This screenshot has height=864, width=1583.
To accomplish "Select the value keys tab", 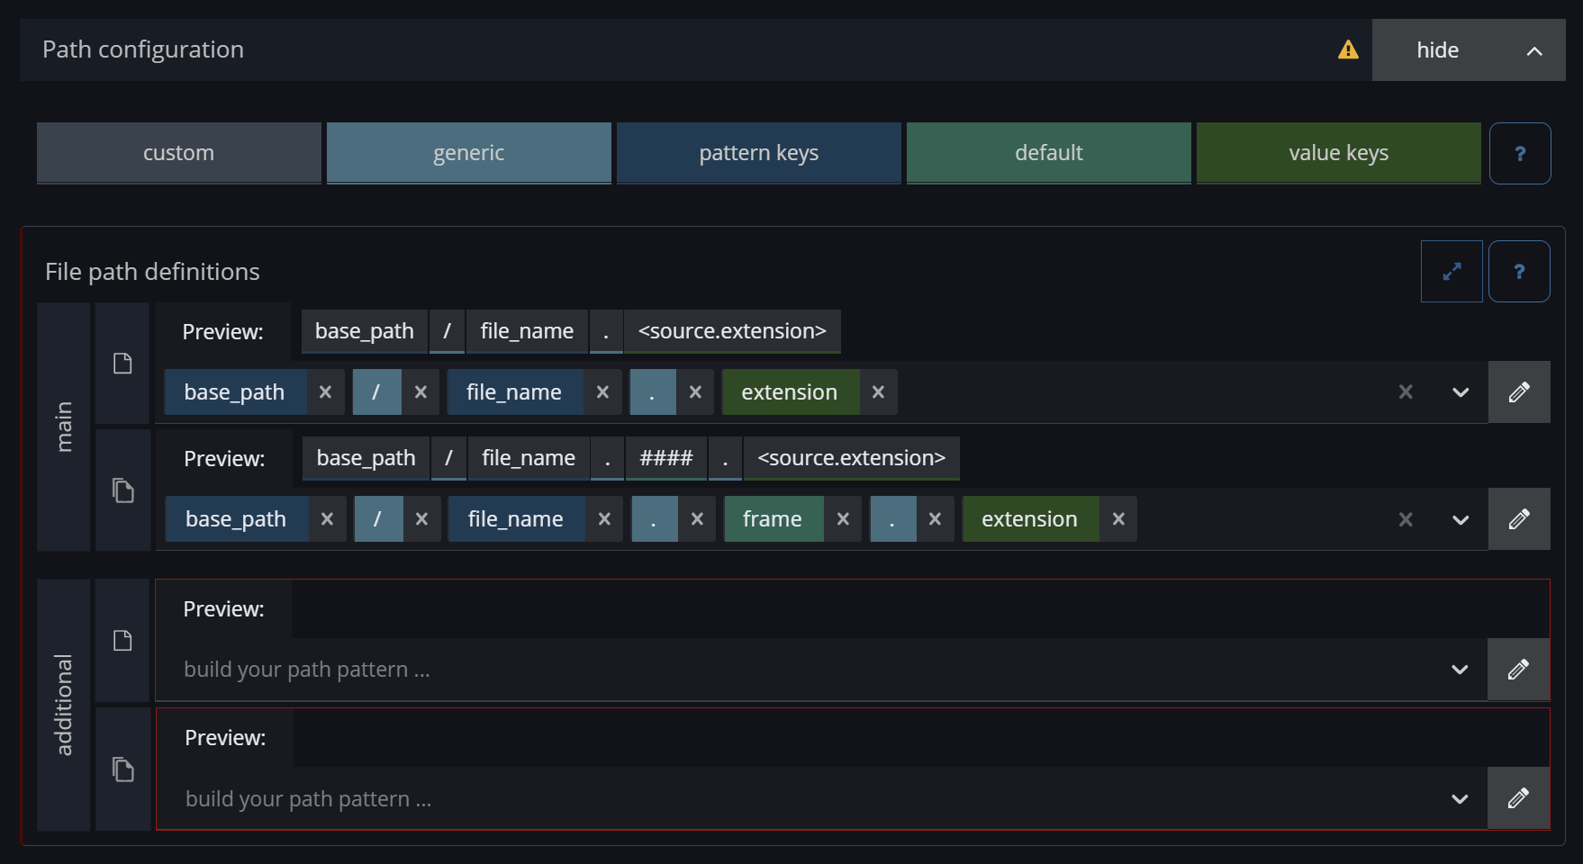I will [1338, 153].
